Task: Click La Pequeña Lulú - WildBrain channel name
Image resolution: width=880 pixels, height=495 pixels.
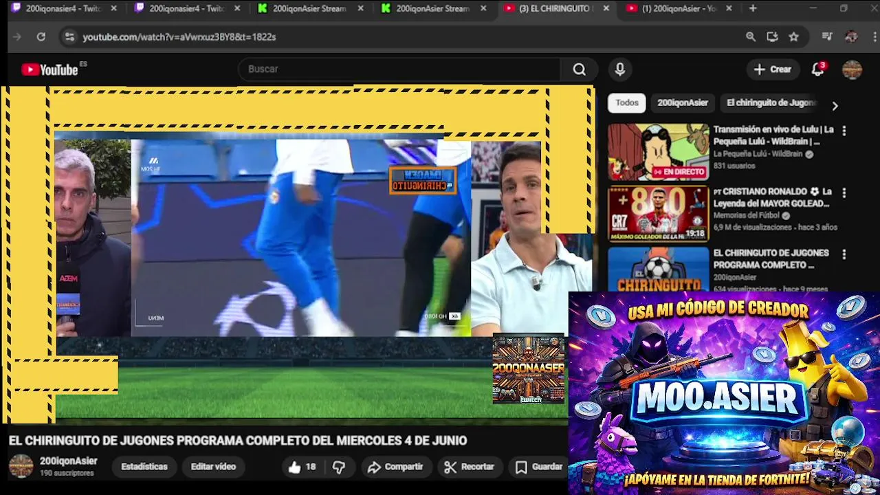Action: coord(758,154)
